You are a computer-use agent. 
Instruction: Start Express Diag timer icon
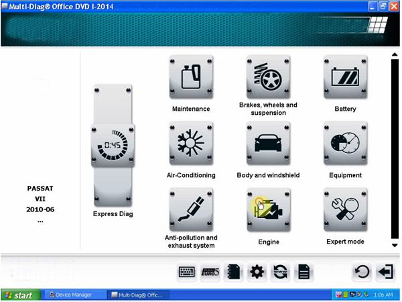tap(113, 146)
